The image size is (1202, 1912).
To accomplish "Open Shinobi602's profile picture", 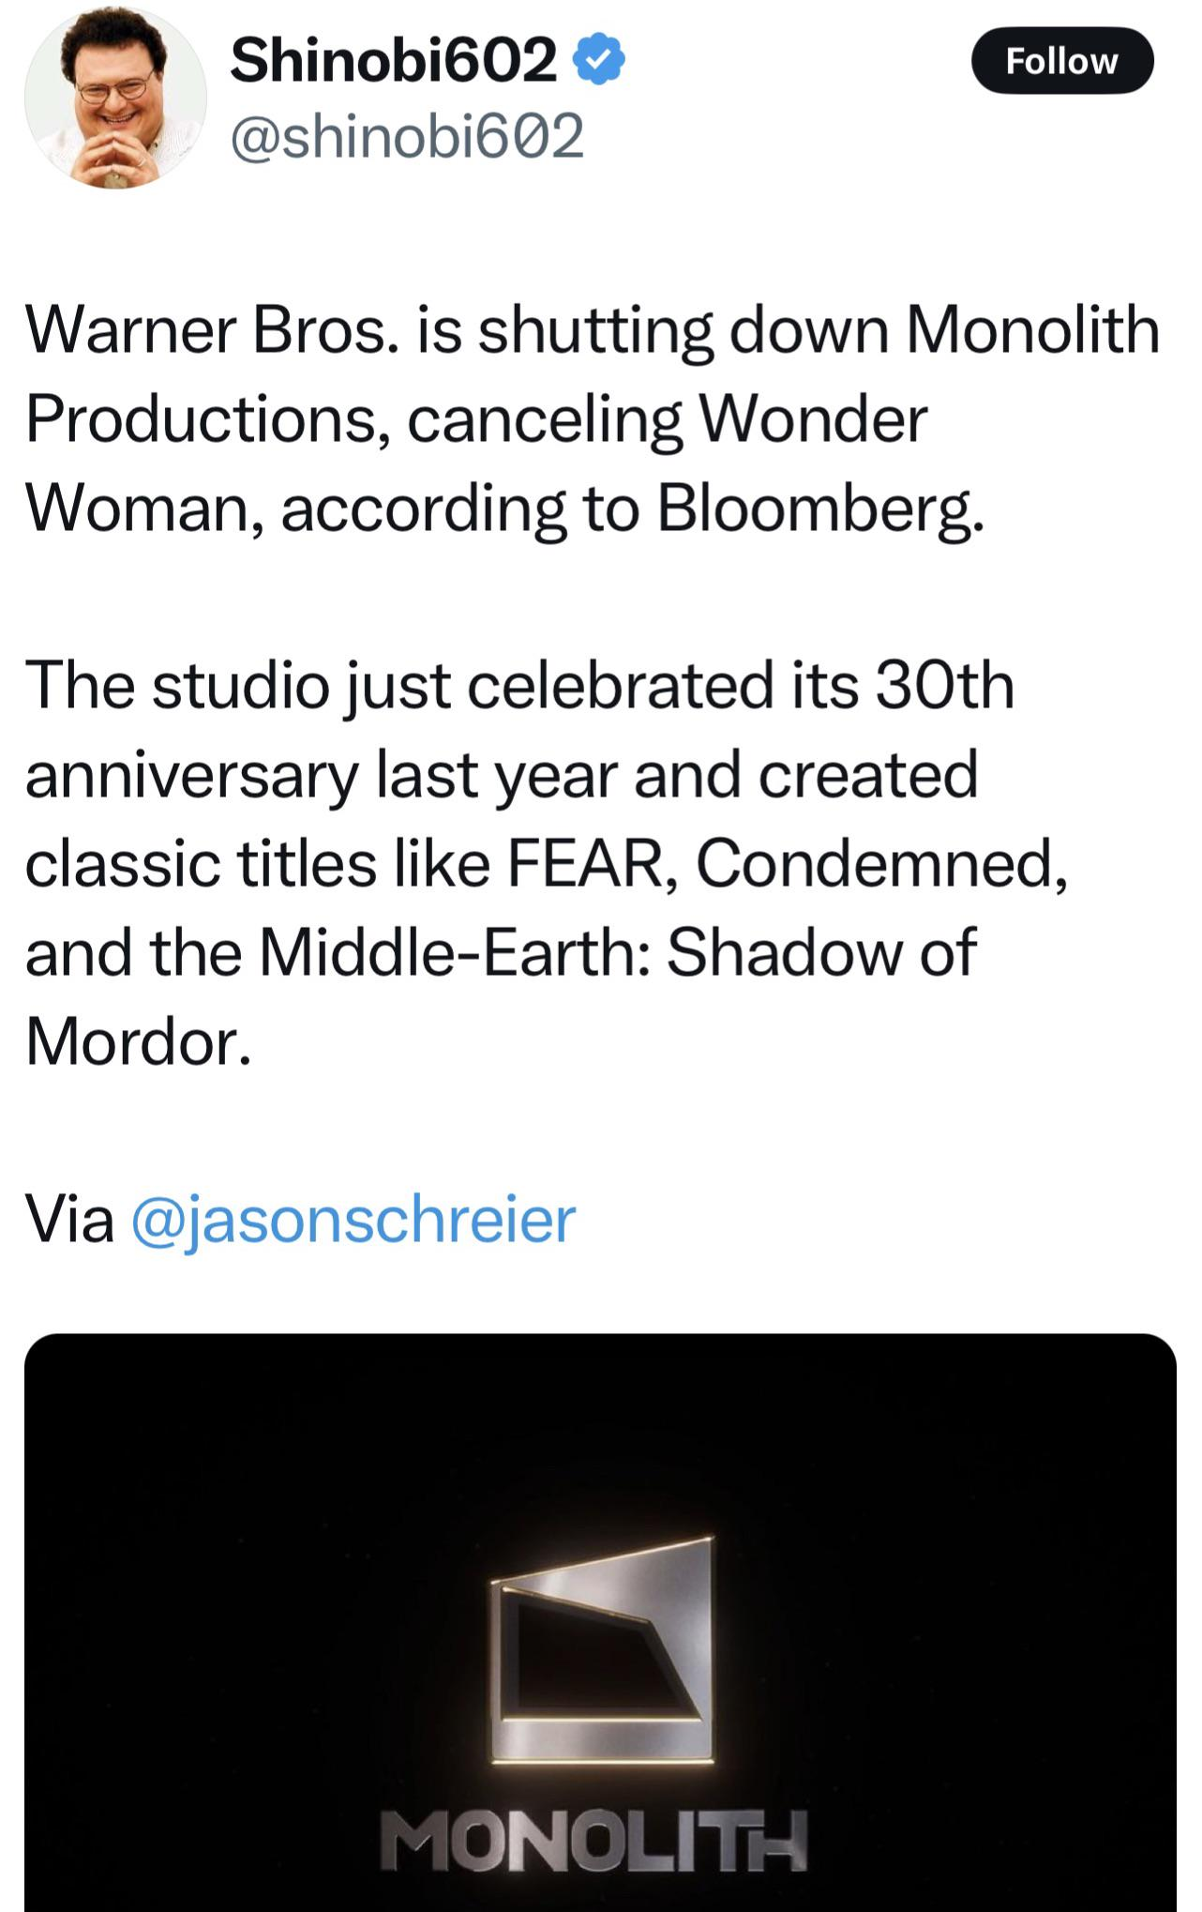I will pos(115,99).
